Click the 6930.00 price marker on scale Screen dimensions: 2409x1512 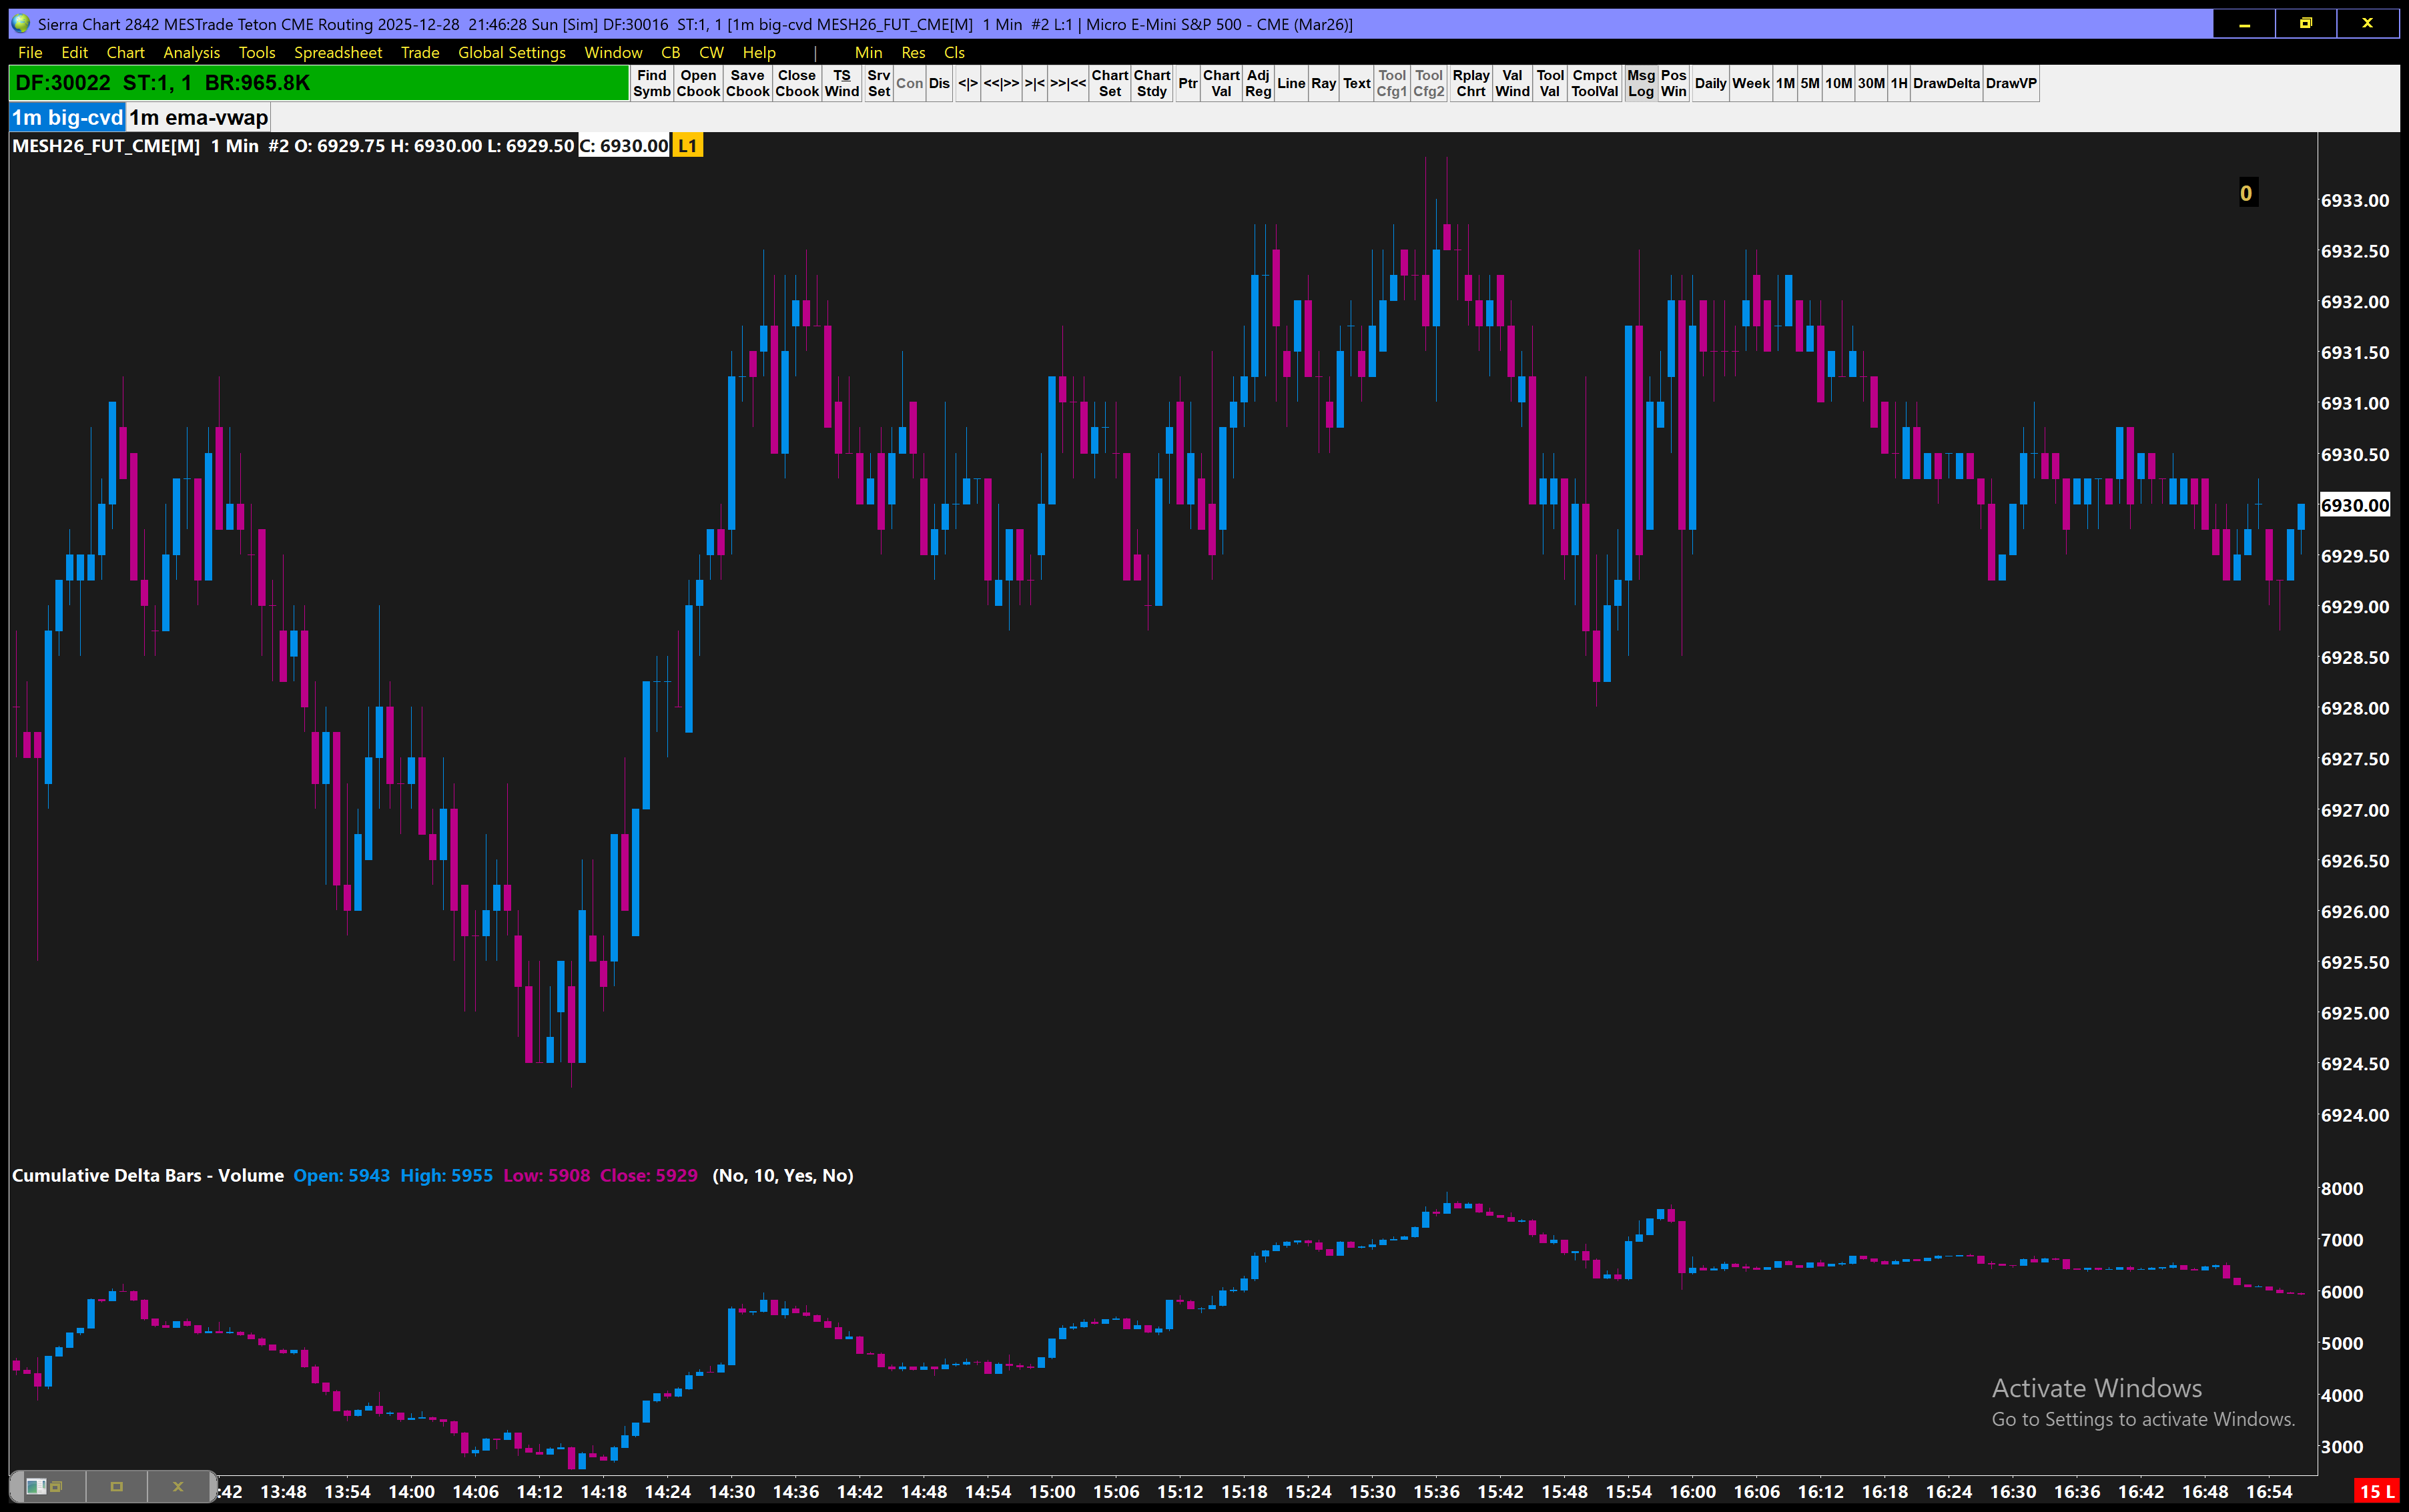click(x=2354, y=505)
